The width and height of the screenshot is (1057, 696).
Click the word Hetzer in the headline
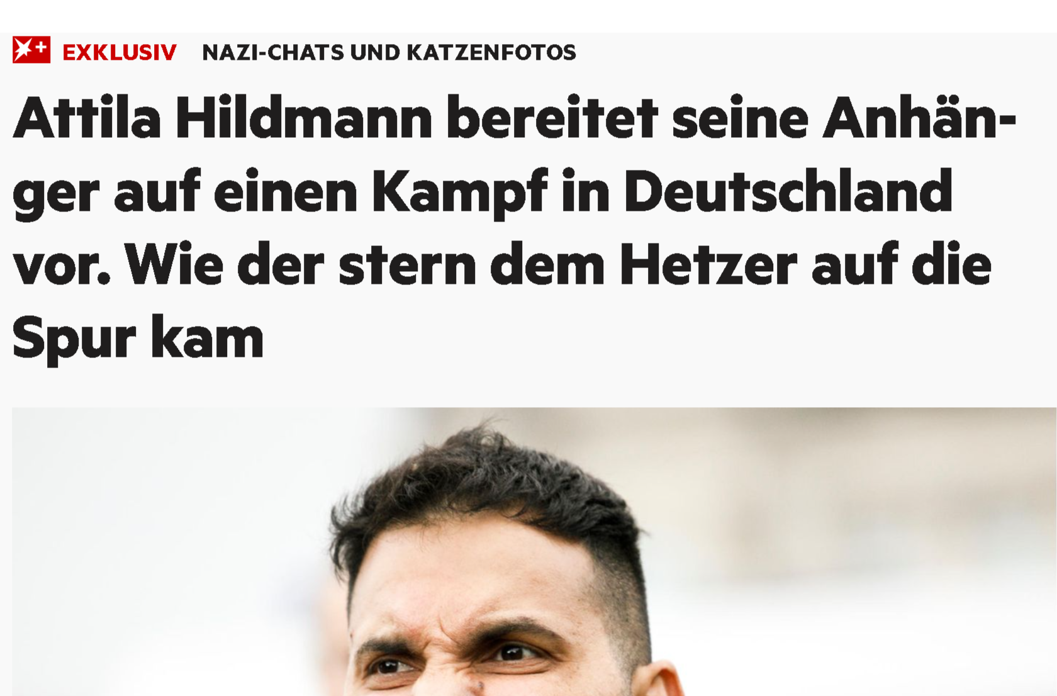(x=708, y=265)
